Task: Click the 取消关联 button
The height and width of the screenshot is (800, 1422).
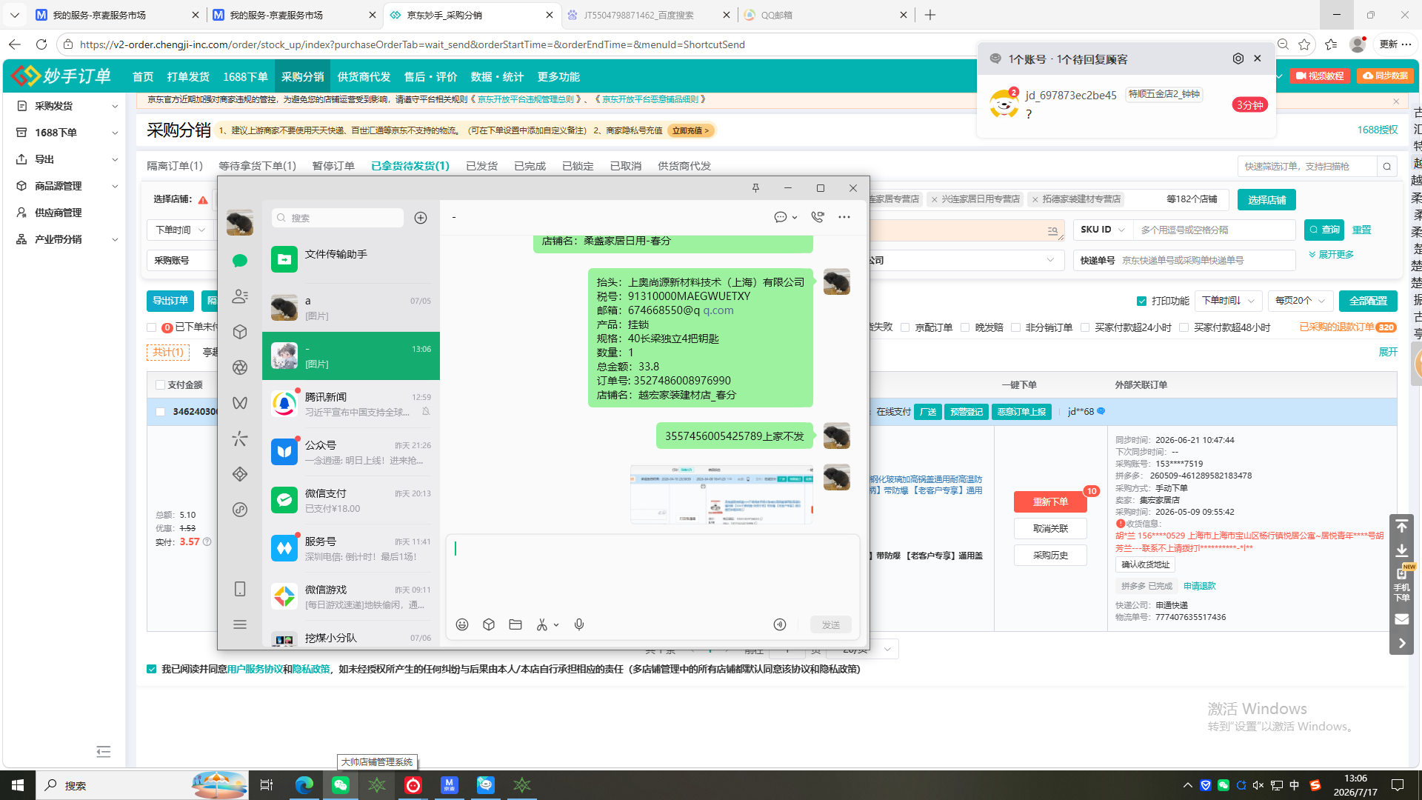Action: pos(1050,529)
